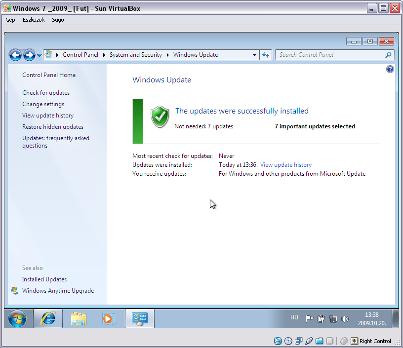Open the Gép menu

tap(10, 20)
